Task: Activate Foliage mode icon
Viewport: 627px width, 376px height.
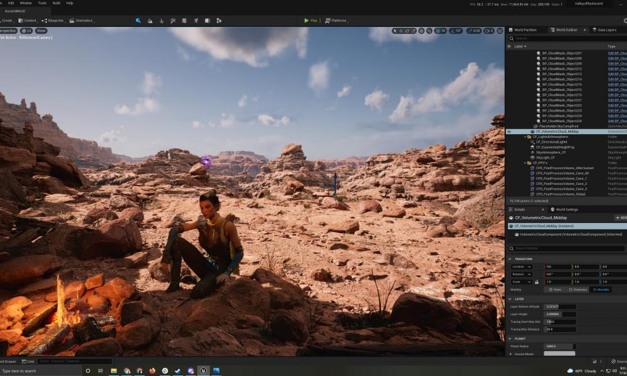Action: click(162, 21)
